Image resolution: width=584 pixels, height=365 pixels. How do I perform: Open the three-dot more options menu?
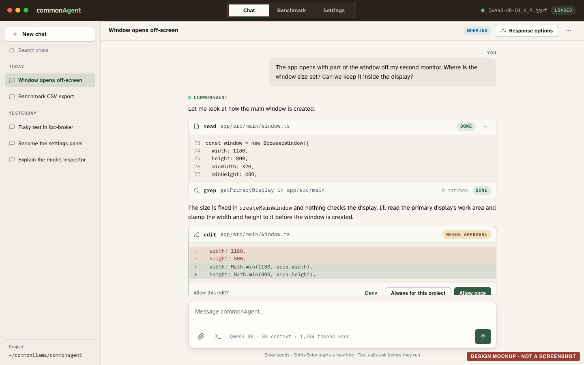(569, 31)
